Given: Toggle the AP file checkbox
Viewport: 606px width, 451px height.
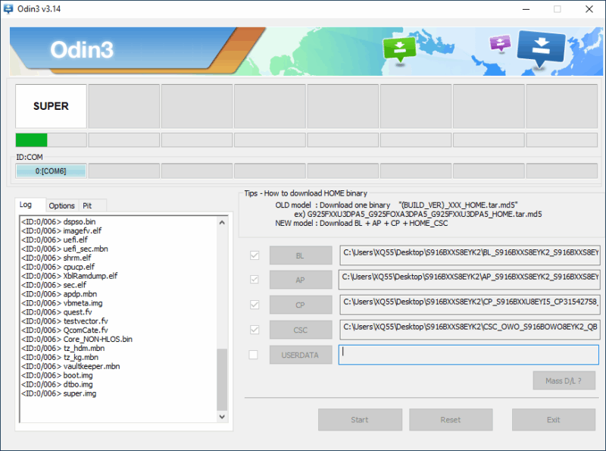Looking at the screenshot, I should click(255, 280).
